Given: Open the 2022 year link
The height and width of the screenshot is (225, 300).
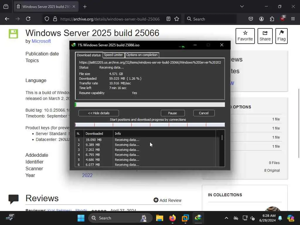Looking at the screenshot, I should pos(87,175).
